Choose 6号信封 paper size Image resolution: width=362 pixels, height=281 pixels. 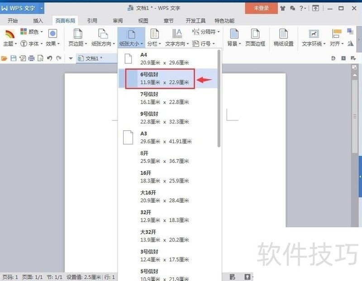pos(167,78)
